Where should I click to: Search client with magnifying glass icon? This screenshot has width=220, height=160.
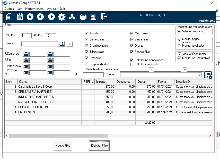coord(61,44)
